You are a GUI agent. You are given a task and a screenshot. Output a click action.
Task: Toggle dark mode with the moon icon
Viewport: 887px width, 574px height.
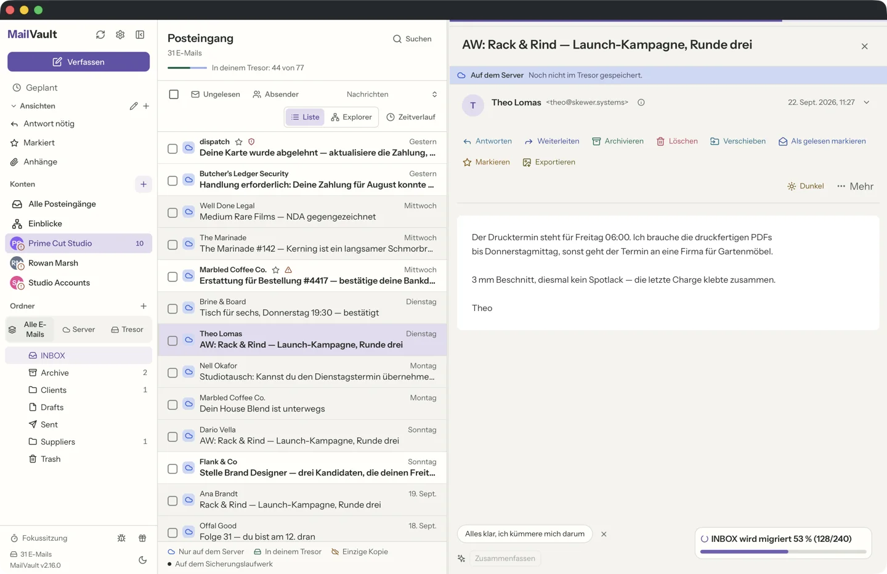[x=143, y=560]
